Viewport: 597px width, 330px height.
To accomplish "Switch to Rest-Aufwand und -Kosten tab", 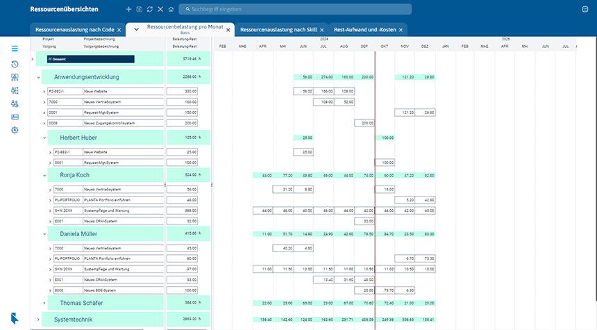I will point(364,31).
